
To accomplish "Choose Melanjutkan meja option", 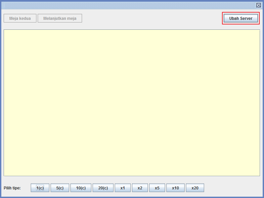I will [60, 18].
